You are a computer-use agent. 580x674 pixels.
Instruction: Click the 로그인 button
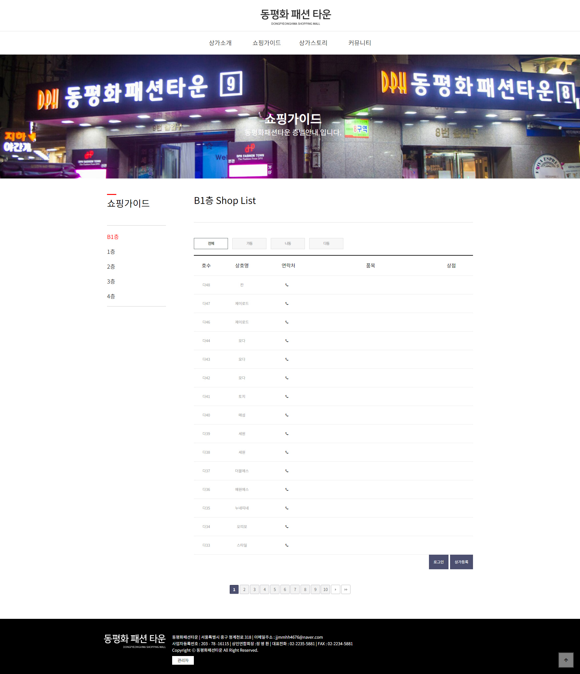point(438,562)
